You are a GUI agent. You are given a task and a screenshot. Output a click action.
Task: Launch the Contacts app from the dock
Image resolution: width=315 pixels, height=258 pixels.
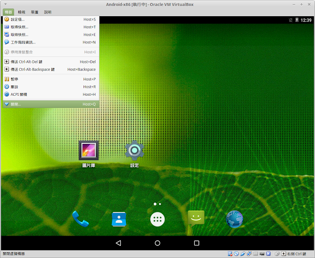(119, 219)
